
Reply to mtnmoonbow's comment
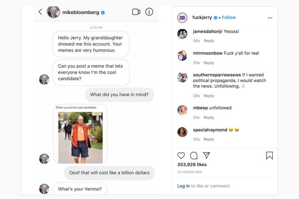209,63
